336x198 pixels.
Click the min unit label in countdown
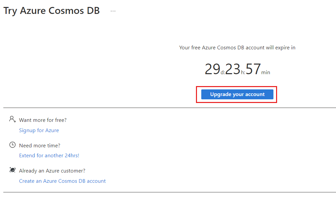pos(265,73)
